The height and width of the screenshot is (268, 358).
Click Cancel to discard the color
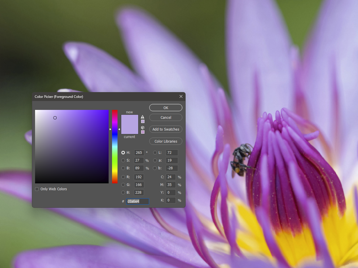pyautogui.click(x=165, y=117)
